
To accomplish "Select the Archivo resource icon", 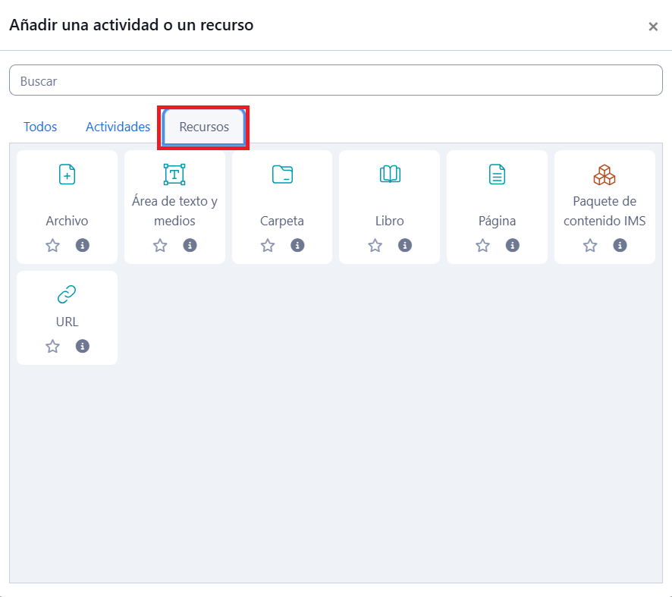I will (x=67, y=174).
